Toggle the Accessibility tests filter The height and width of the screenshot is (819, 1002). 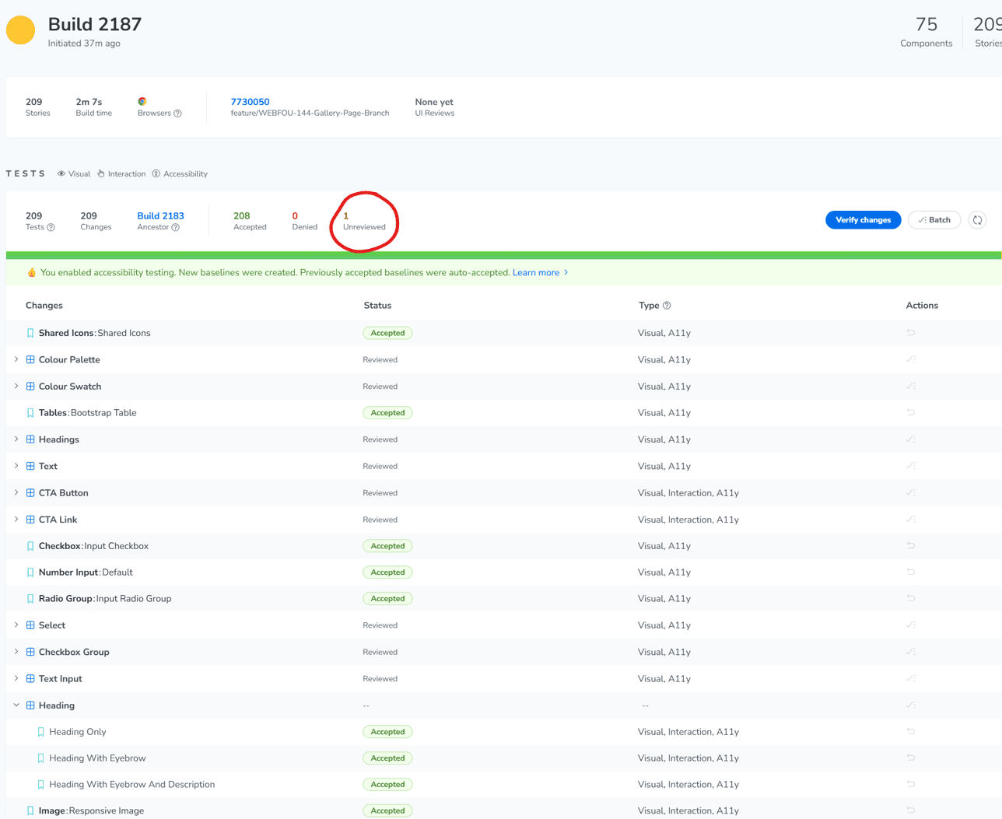pos(180,173)
